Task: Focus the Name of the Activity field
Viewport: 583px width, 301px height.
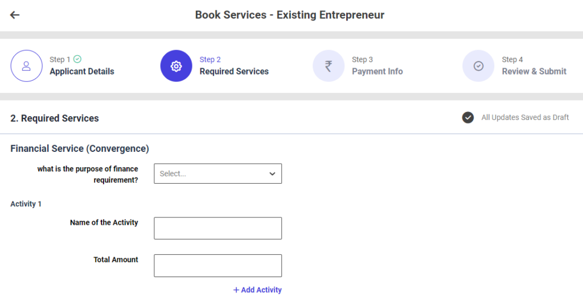Action: coord(217,228)
